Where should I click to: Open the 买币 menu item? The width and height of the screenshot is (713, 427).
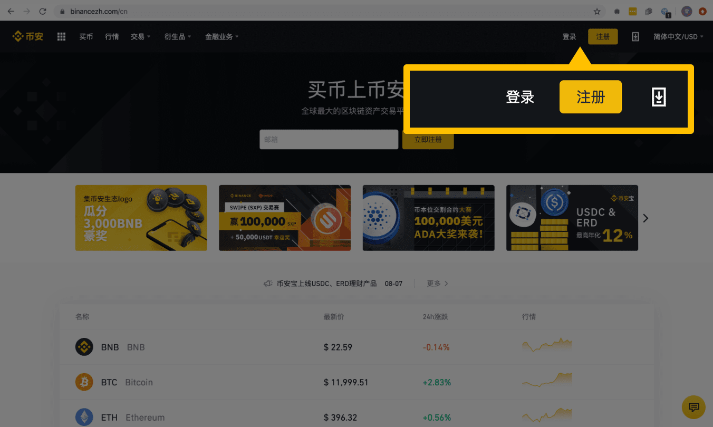86,36
